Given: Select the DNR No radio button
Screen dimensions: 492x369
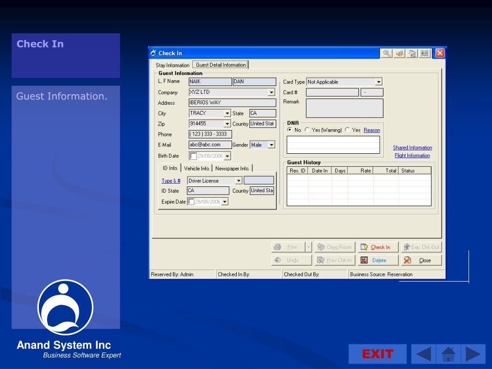Looking at the screenshot, I should (x=290, y=130).
